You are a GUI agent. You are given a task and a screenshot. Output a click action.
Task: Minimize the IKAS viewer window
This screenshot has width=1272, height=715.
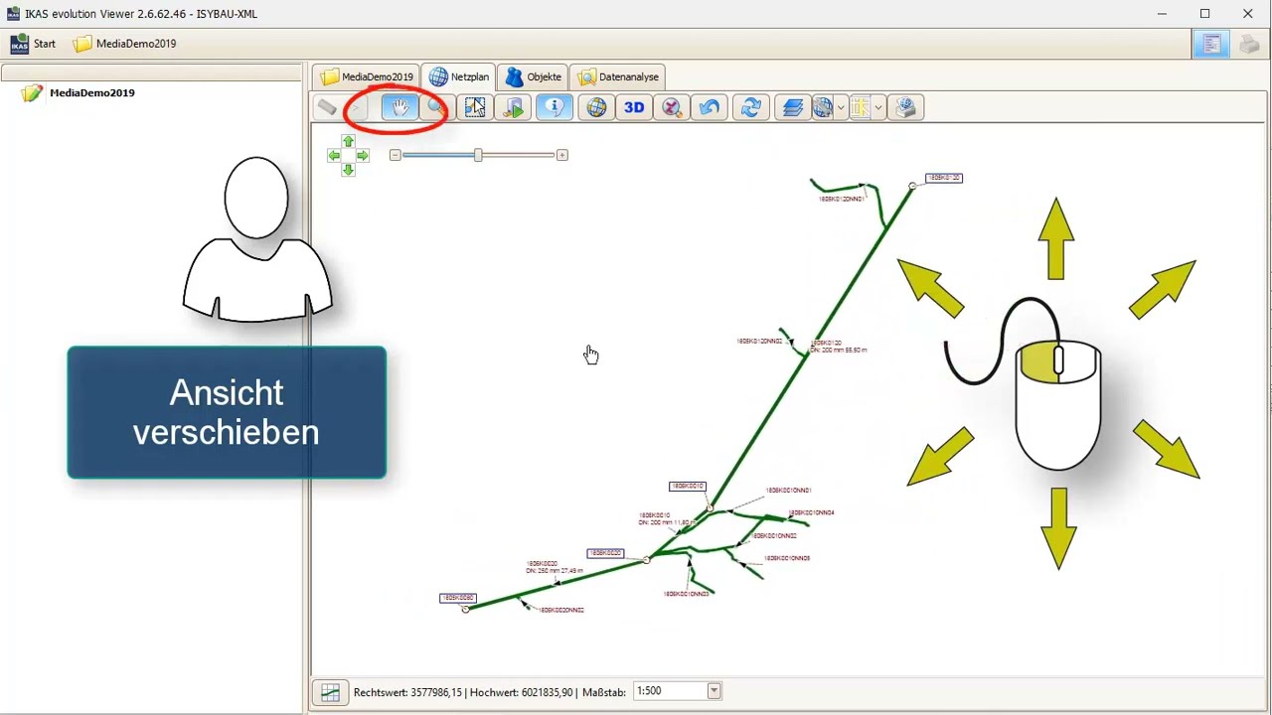coord(1162,13)
